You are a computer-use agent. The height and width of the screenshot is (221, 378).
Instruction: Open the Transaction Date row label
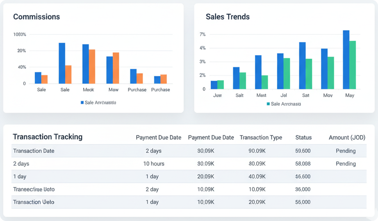(34, 151)
